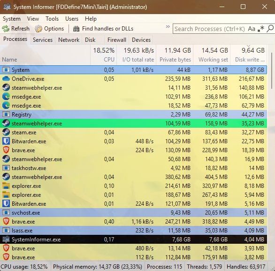Click the steam.exe process icon
This screenshot has width=275, height=271.
click(x=6, y=132)
